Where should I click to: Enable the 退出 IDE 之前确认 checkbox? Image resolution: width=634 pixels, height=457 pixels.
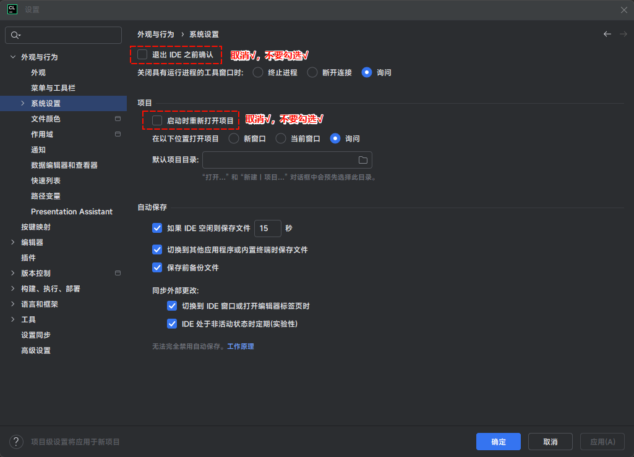tap(143, 55)
